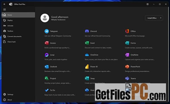Click 'Think, plan, and create together' text
The width and height of the screenshot is (170, 104).
click(56, 60)
